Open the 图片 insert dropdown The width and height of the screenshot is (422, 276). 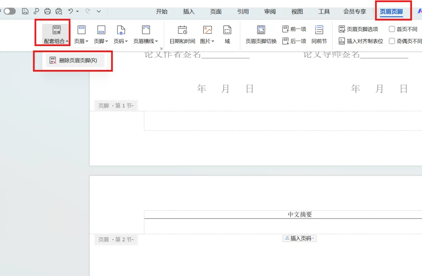(207, 34)
